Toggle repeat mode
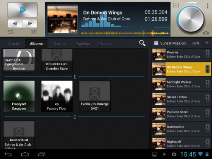Image resolution: width=212 pixels, height=159 pixels. tap(11, 32)
